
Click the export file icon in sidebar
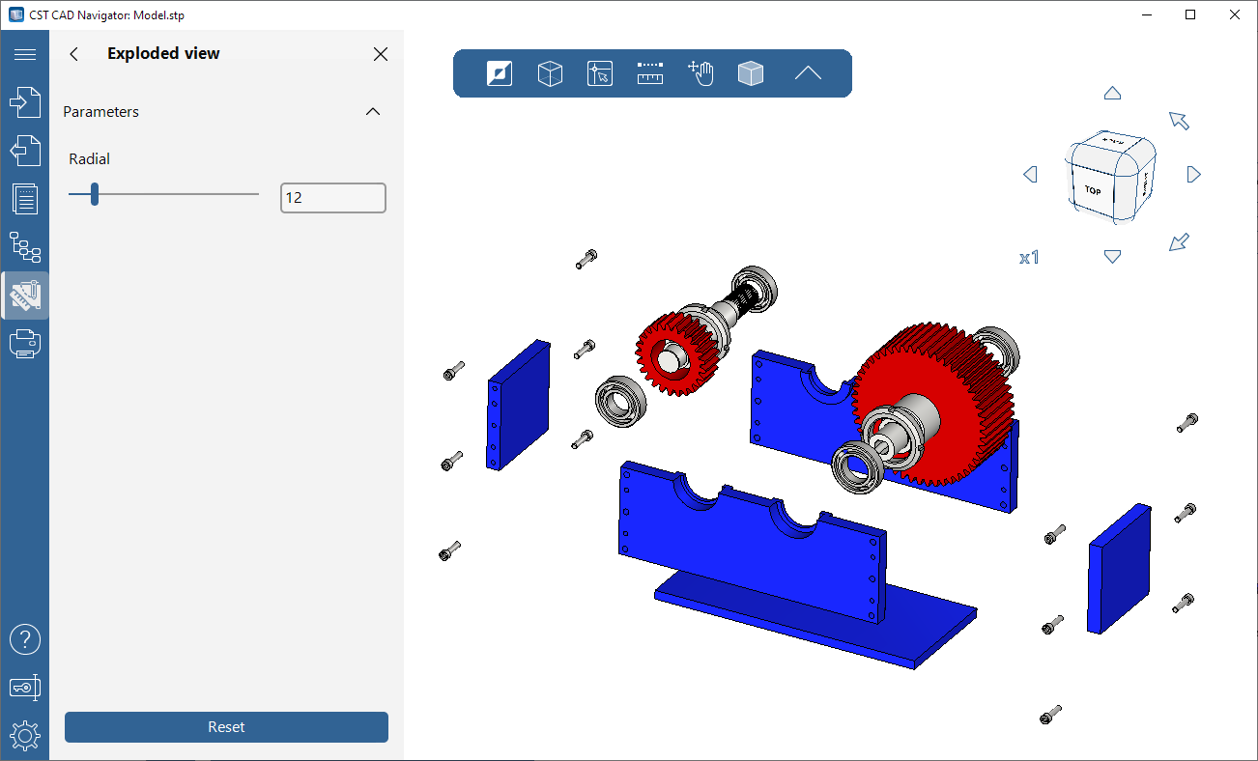pyautogui.click(x=25, y=151)
